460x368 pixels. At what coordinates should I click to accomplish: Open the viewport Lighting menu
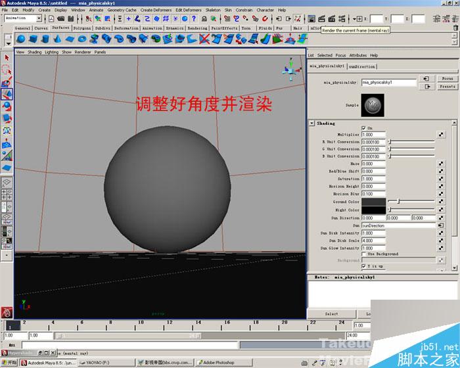pyautogui.click(x=52, y=52)
